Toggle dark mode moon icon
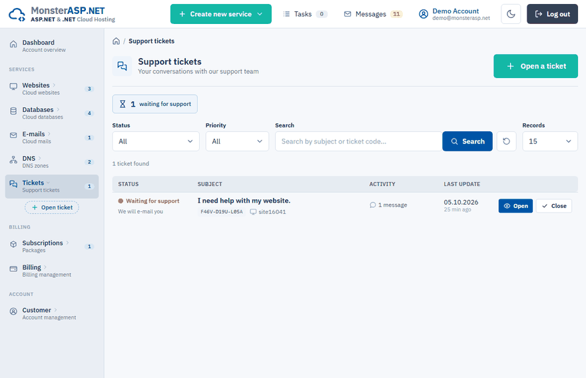 [x=511, y=14]
